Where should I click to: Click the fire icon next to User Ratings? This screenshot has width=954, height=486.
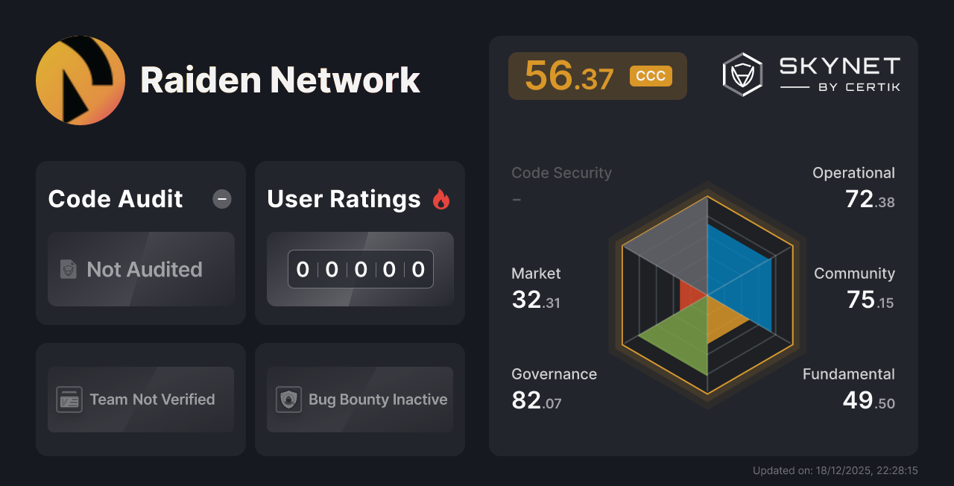click(442, 199)
